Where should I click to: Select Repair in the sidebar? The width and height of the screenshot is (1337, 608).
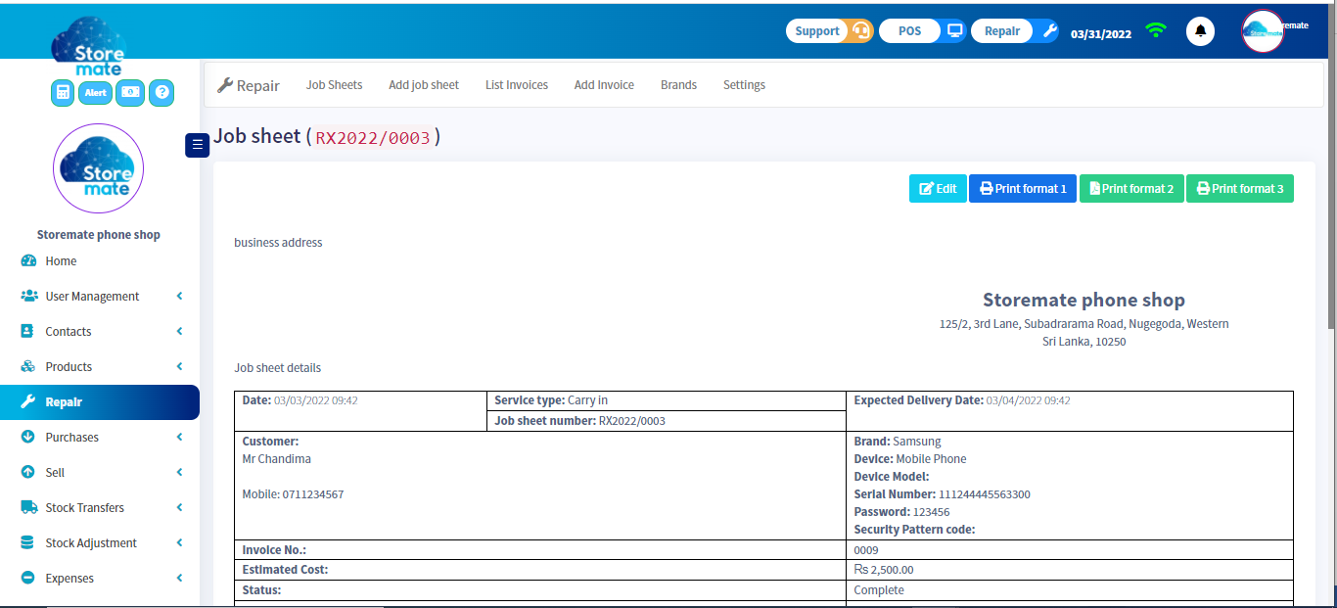(99, 402)
